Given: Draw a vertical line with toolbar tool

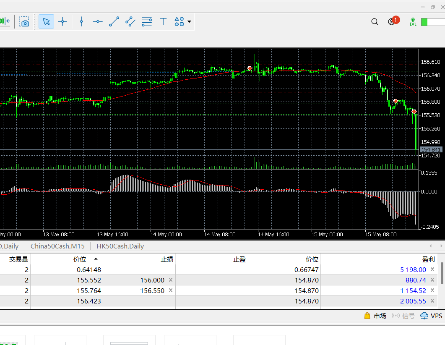Looking at the screenshot, I should click(x=81, y=21).
